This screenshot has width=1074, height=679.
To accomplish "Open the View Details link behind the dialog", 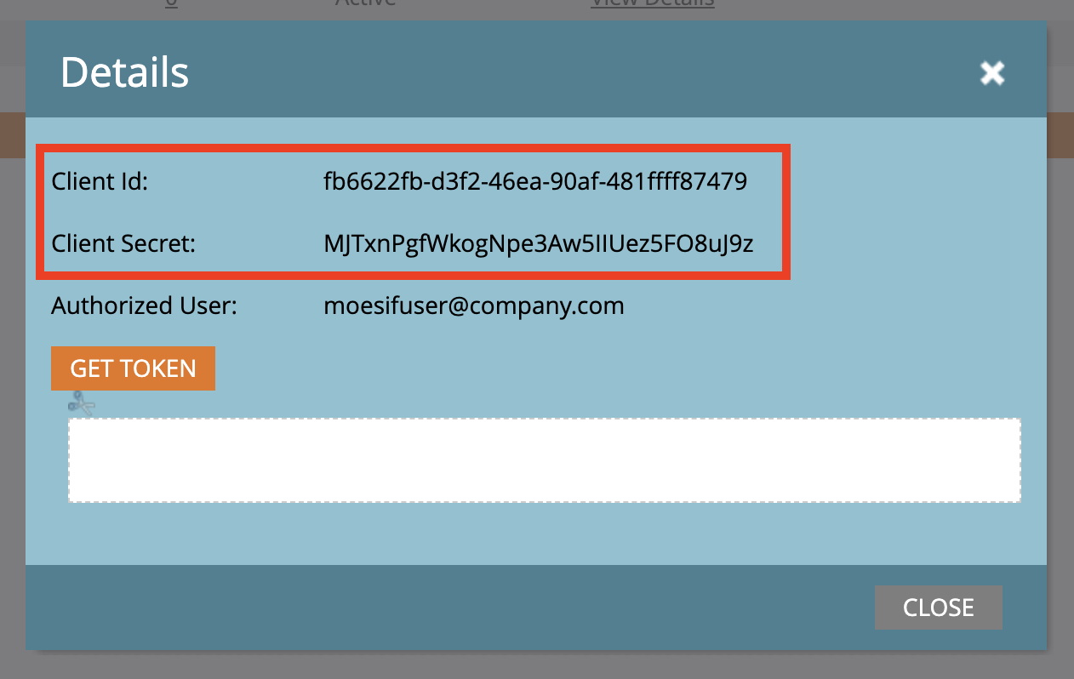I will click(x=652, y=4).
